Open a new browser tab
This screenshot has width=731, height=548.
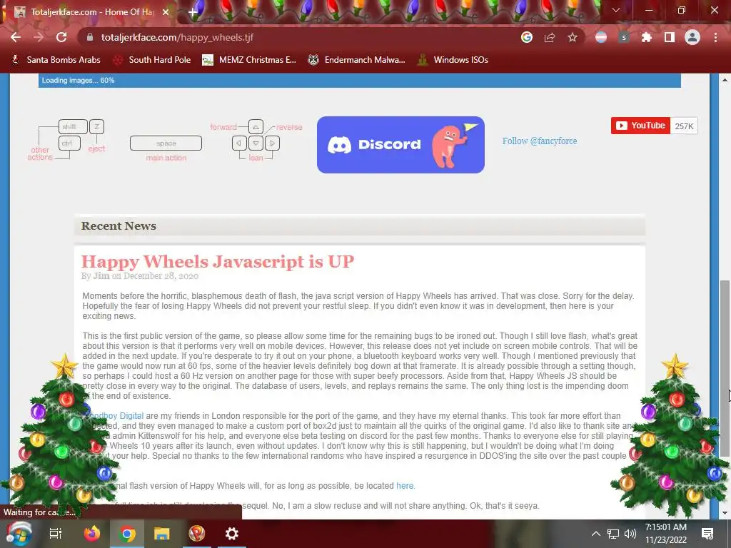tap(193, 12)
